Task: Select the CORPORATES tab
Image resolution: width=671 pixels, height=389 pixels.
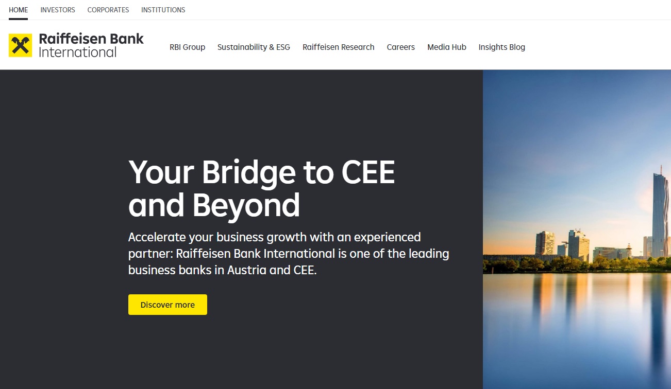Action: coord(108,10)
